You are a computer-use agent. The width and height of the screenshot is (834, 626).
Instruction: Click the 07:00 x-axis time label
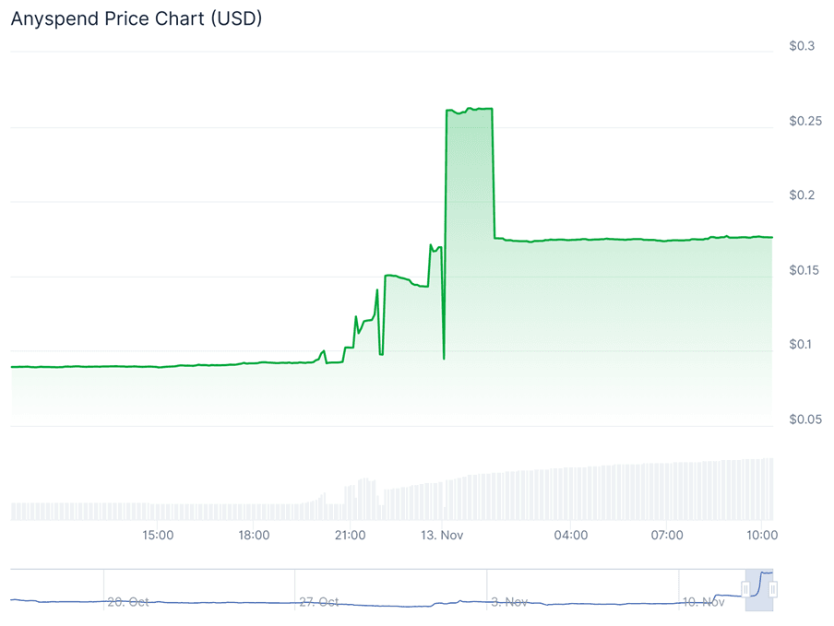click(x=667, y=535)
